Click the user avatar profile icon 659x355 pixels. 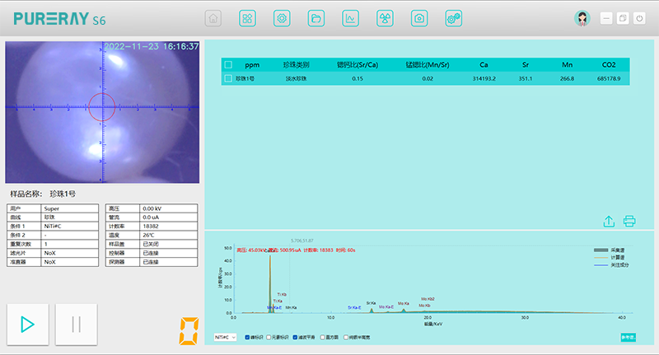point(582,18)
